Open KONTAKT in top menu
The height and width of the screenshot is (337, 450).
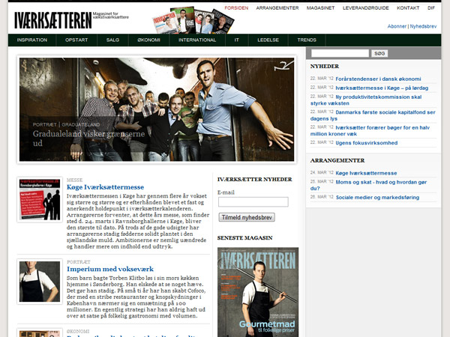[408, 8]
